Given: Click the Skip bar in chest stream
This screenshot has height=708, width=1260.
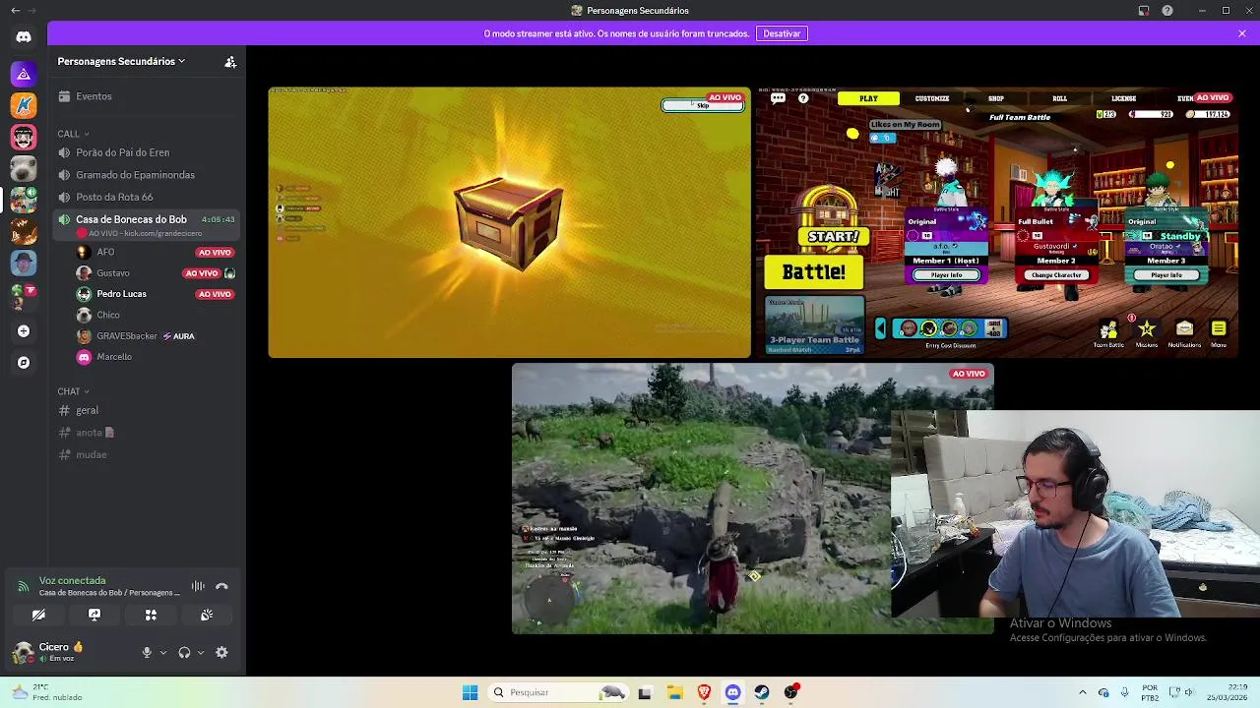Looking at the screenshot, I should coord(703,105).
